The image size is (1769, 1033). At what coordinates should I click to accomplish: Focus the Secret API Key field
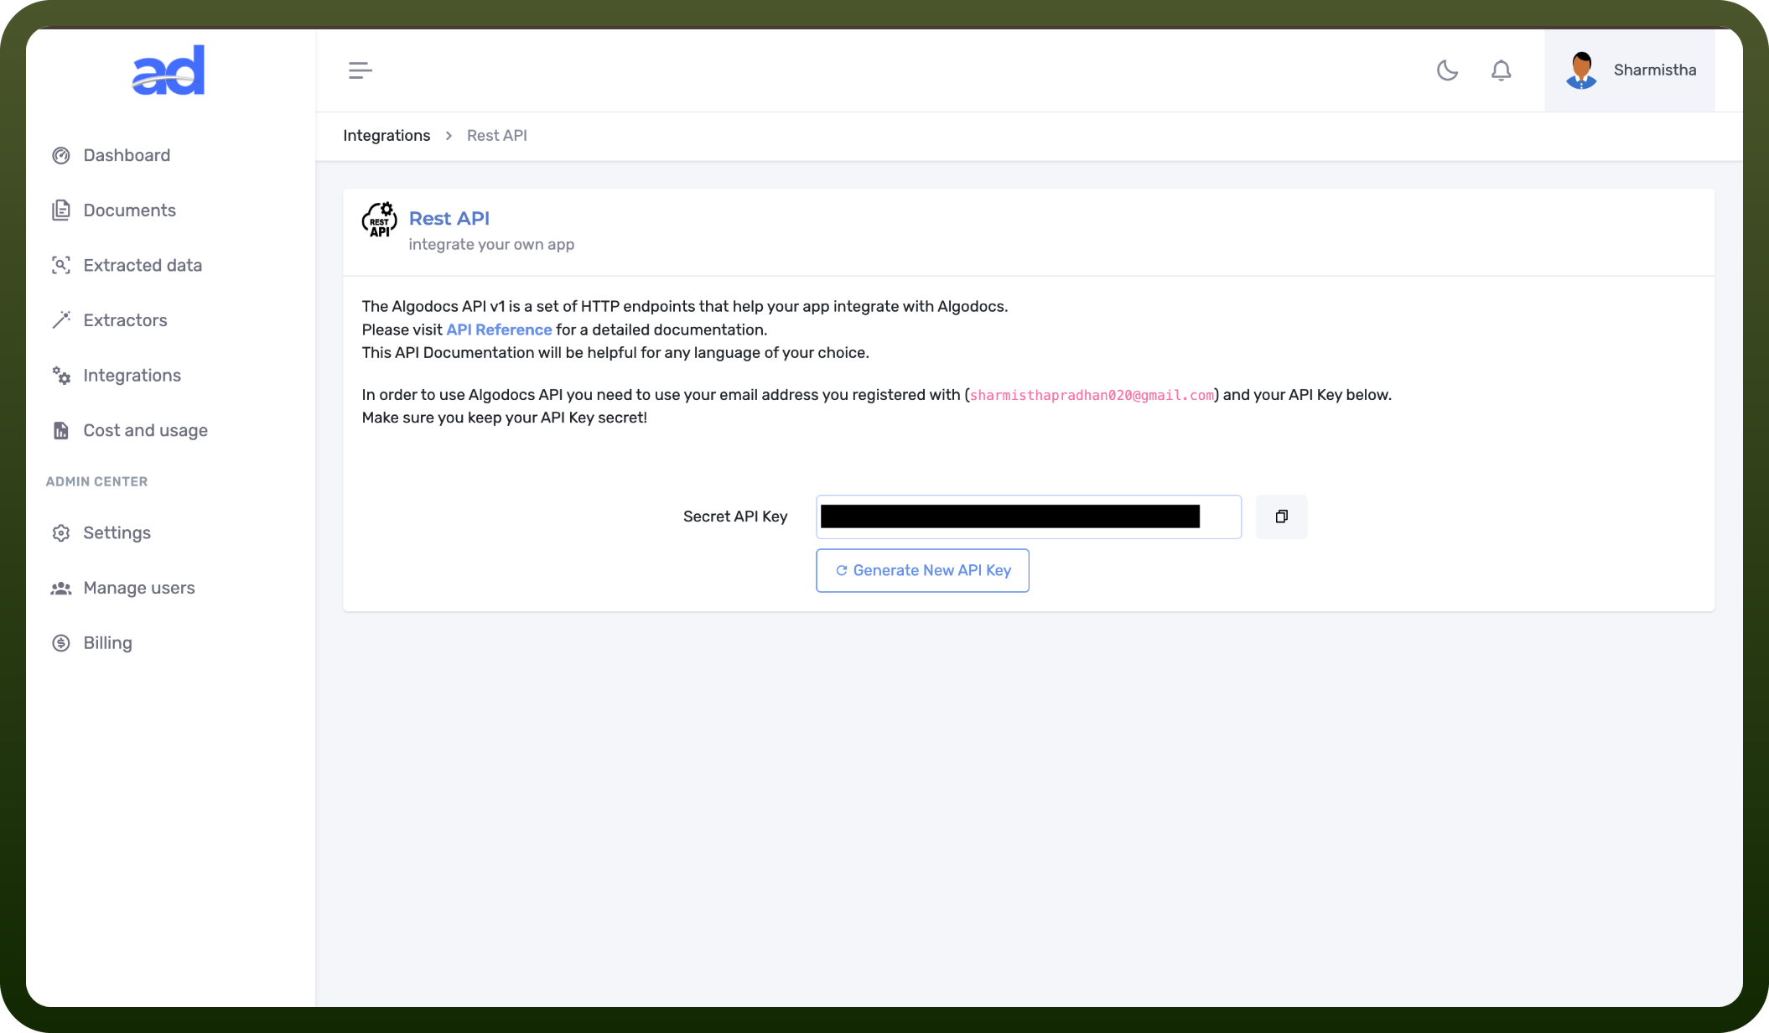(x=1029, y=517)
